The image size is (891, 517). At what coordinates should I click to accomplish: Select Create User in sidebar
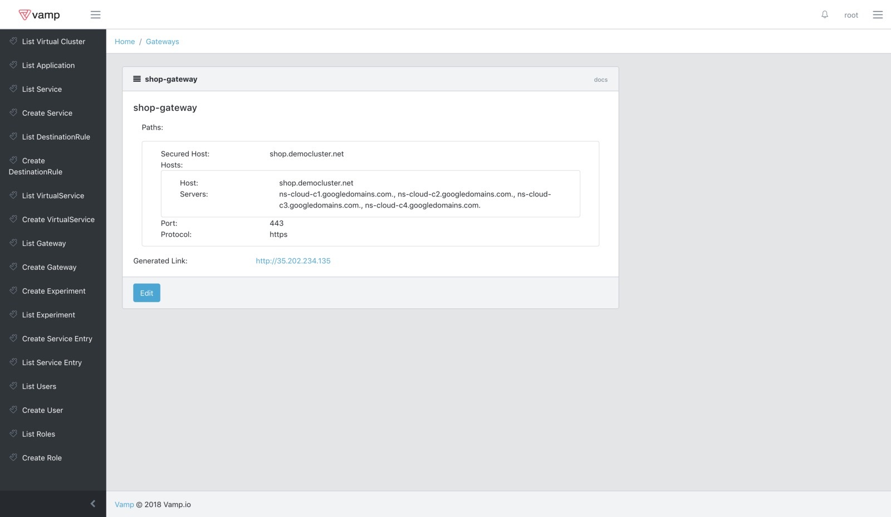coord(53,411)
